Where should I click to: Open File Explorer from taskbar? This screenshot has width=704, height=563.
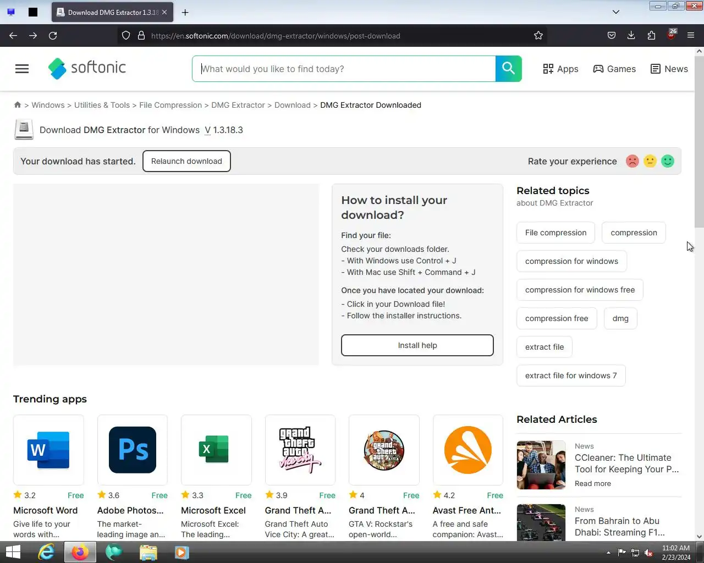pos(148,552)
